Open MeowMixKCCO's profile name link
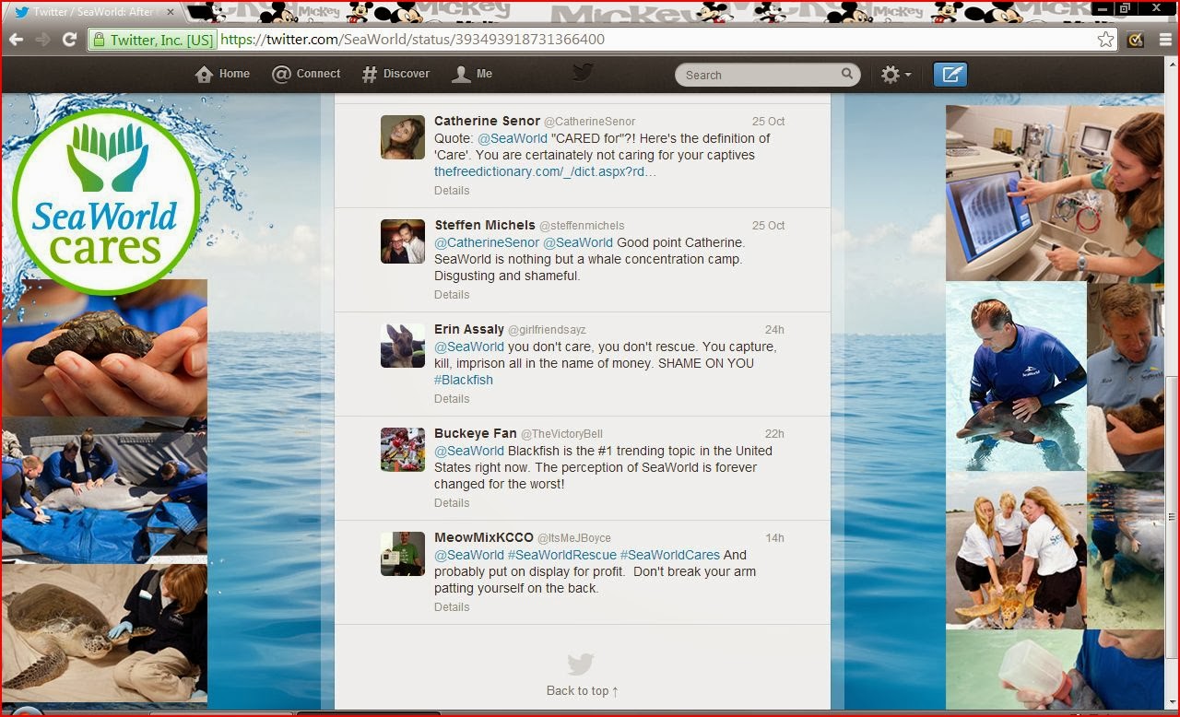 [484, 537]
